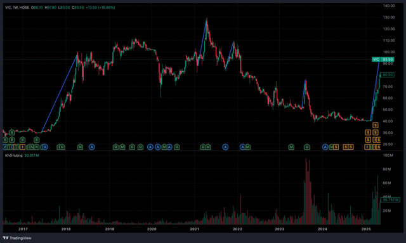Click the 50.00 price scale value
Image resolution: width=406 pixels, height=243 pixels.
pyautogui.click(x=389, y=110)
